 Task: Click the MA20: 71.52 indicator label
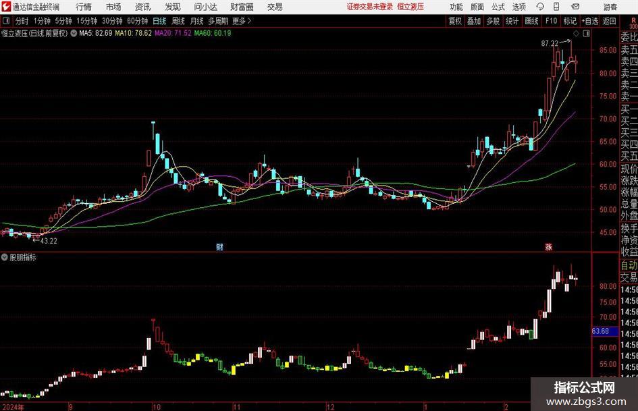pos(173,33)
